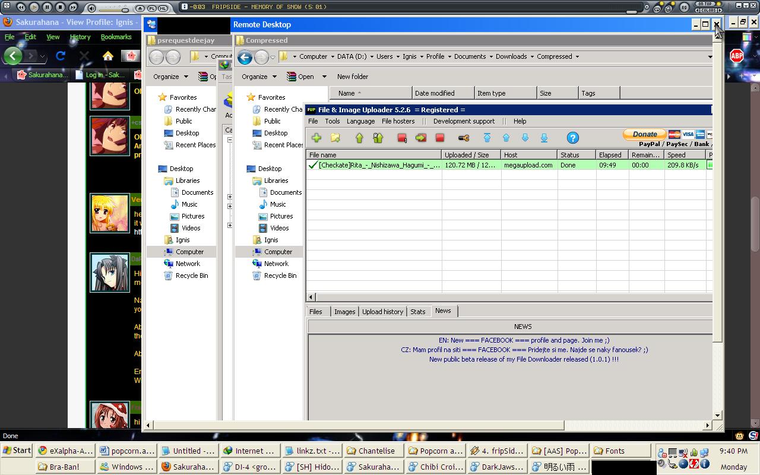Toggle the PL playlist button
The image size is (760, 475).
click(x=152, y=8)
